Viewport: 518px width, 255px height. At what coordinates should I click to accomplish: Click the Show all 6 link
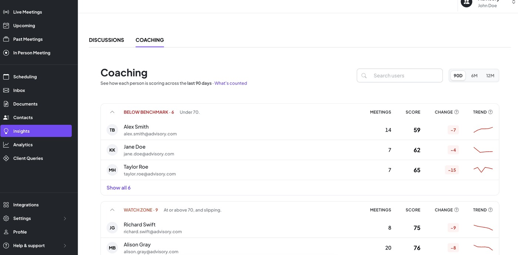[118, 188]
